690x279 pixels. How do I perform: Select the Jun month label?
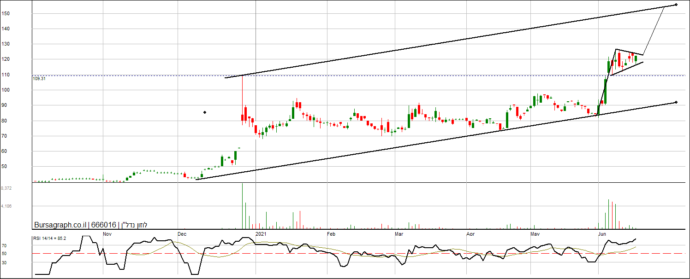[x=602, y=234]
